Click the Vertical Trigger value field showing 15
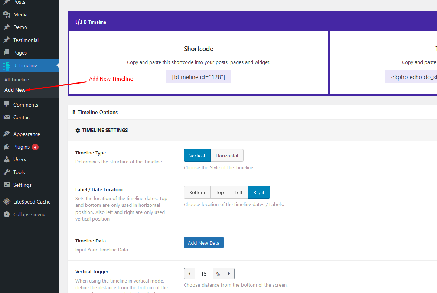The height and width of the screenshot is (293, 437). (204, 274)
